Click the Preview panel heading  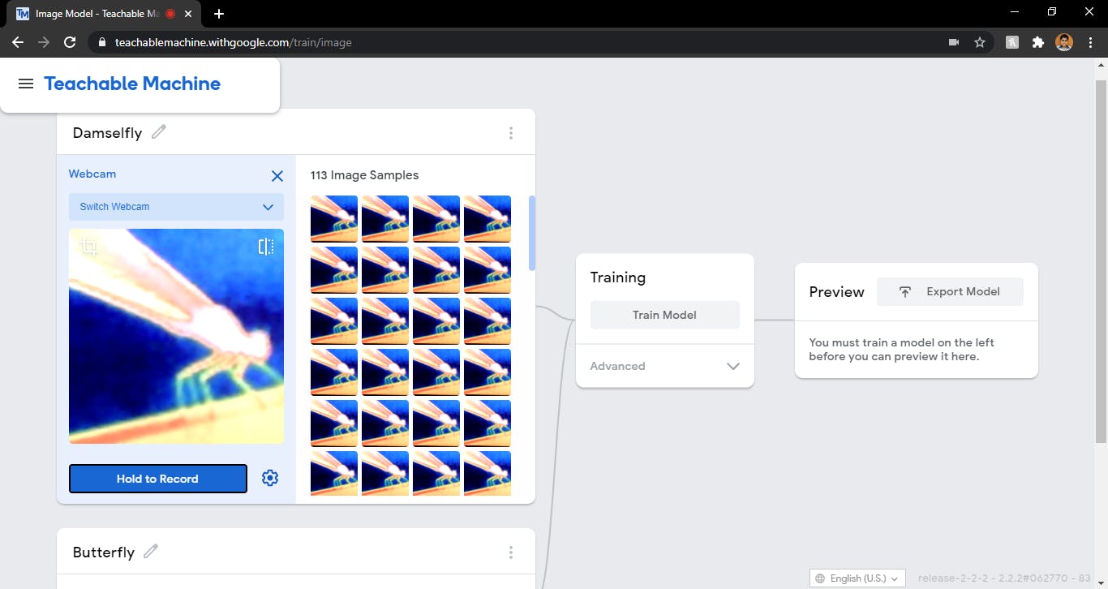[x=836, y=292]
